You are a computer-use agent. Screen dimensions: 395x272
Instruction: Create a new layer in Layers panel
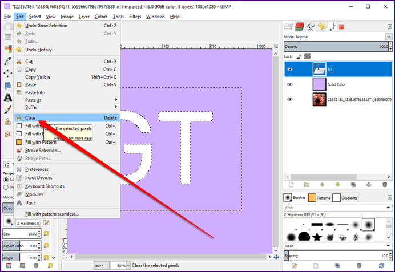291,185
